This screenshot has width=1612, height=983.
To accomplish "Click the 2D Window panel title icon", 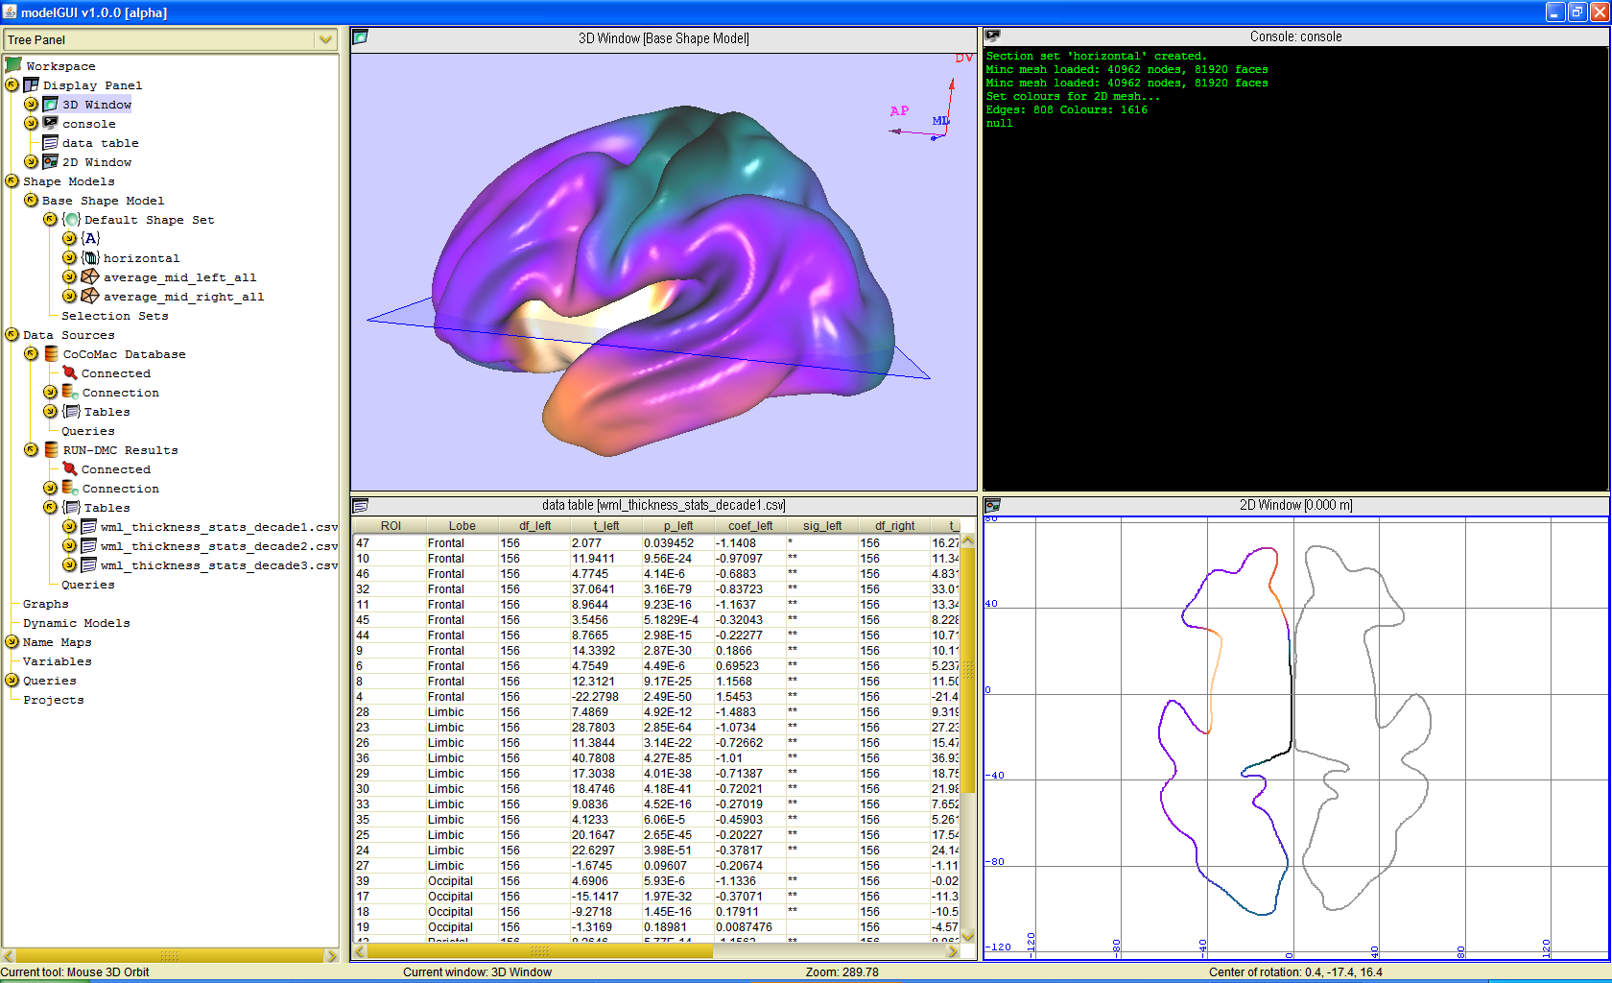I will (x=992, y=505).
